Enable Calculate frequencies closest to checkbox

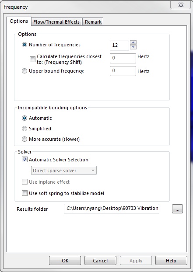(x=32, y=59)
